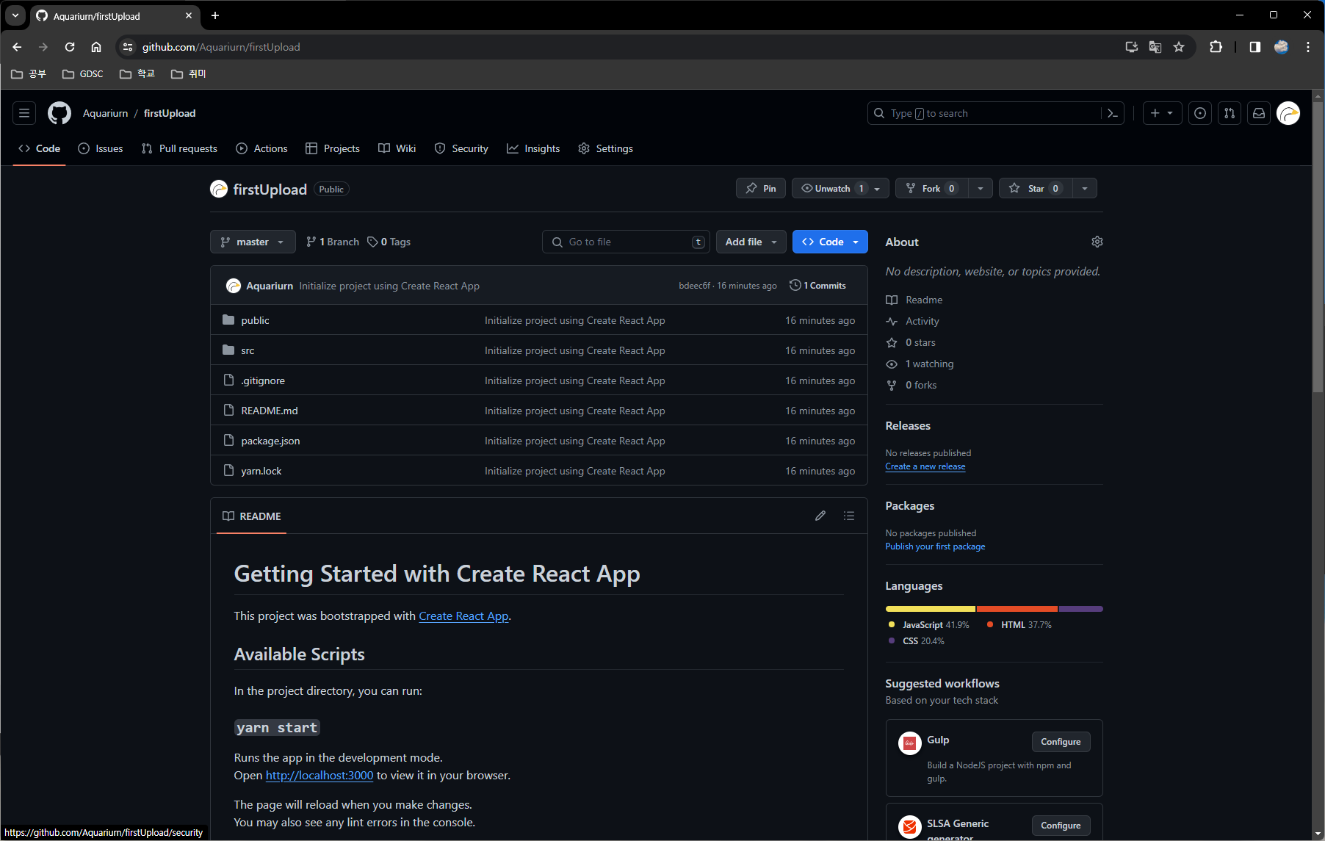Viewport: 1325px width, 841px height.
Task: Configure the SLSA Generic generator workflow
Action: tap(1061, 826)
